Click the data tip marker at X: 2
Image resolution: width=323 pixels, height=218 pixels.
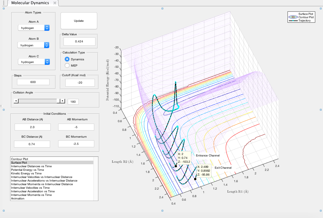pos(176,166)
